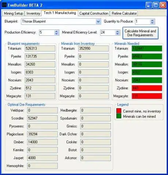Click the Blueprint requirements group heading
168x175 pixels.
coord(23,43)
